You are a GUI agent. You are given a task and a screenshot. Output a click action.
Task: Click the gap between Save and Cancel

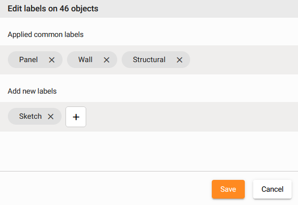tap(249, 189)
